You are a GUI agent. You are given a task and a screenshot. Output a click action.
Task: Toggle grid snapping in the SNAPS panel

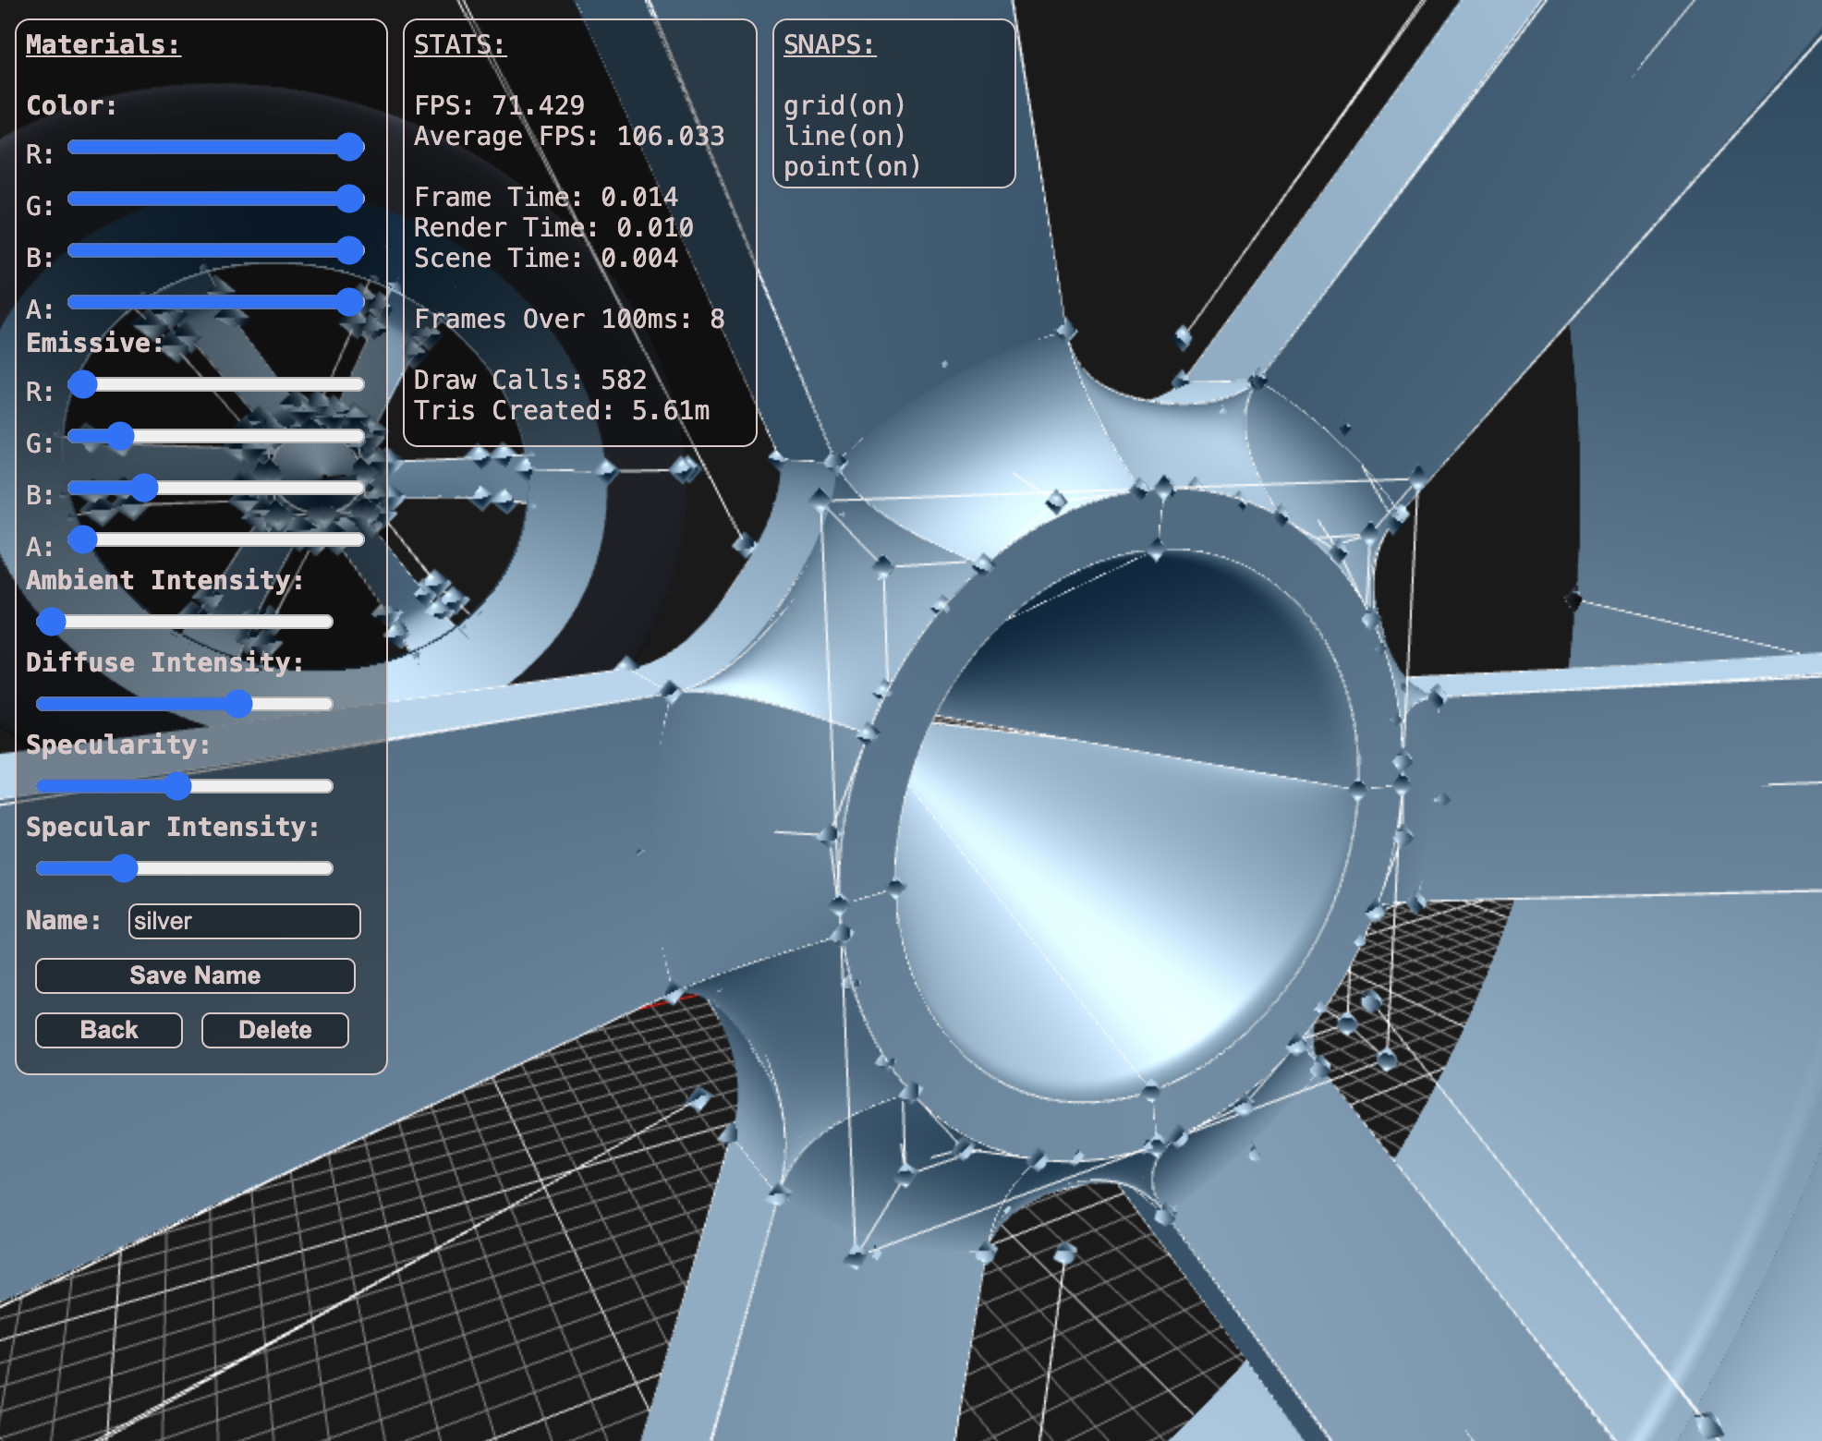[x=846, y=104]
